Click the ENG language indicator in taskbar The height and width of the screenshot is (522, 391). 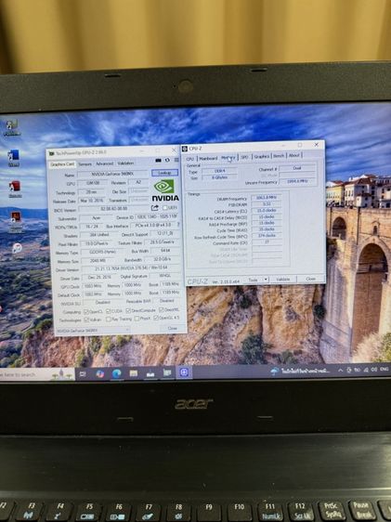[x=384, y=369]
